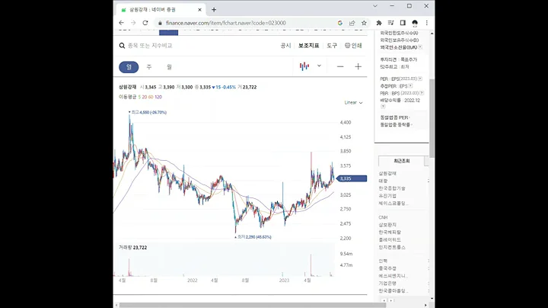Open 삼원강재 in recent list
Image resolution: width=548 pixels, height=308 pixels.
387,174
